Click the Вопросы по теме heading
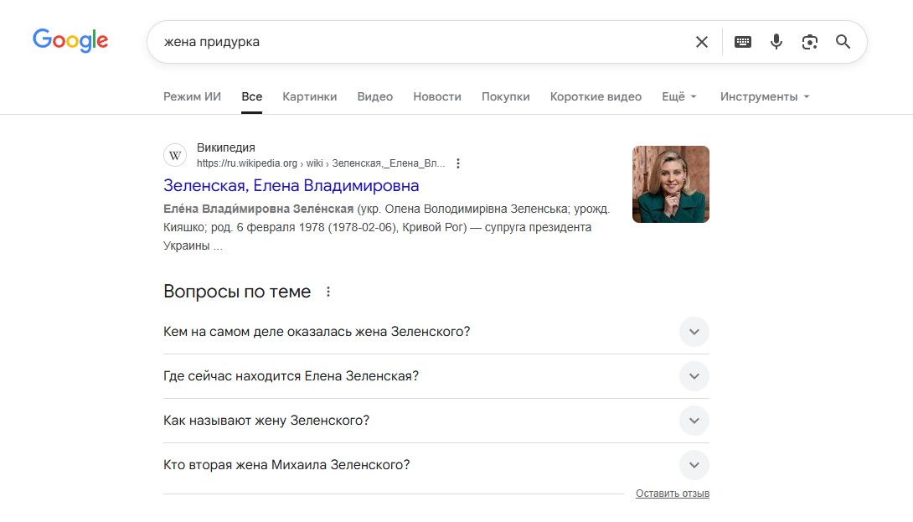The height and width of the screenshot is (522, 913). [237, 292]
